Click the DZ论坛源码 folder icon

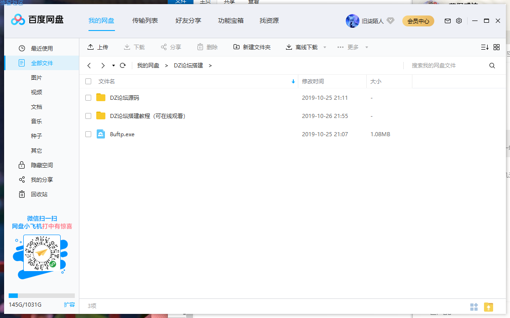[101, 97]
